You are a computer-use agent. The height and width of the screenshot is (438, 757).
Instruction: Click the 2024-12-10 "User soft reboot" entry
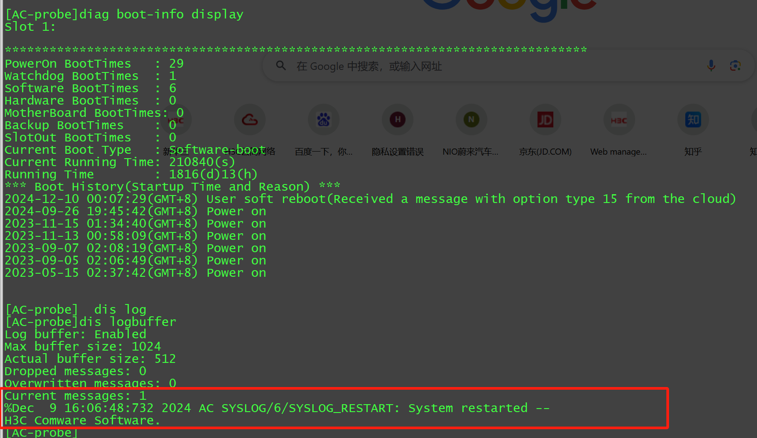coord(370,199)
